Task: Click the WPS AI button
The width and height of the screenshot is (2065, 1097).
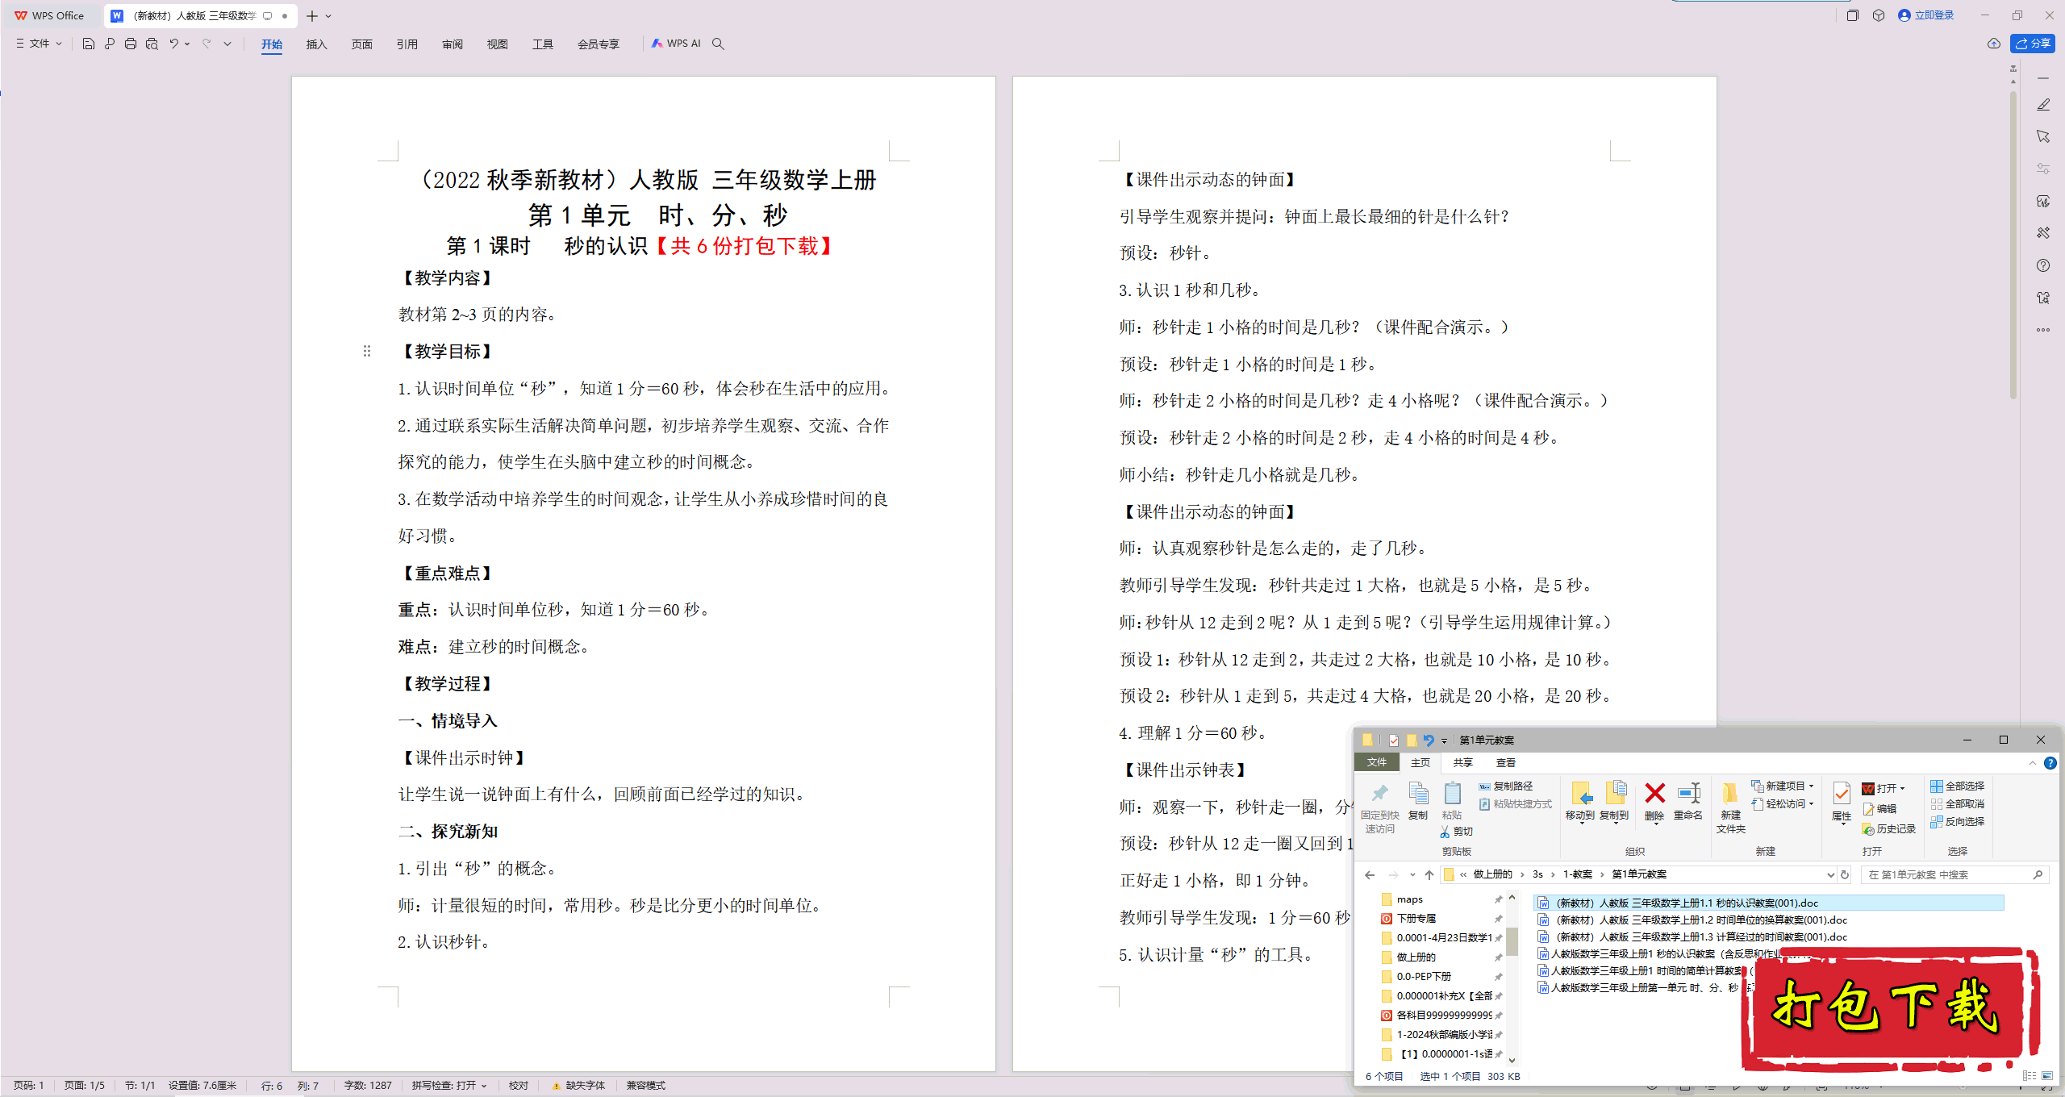Action: pyautogui.click(x=676, y=44)
